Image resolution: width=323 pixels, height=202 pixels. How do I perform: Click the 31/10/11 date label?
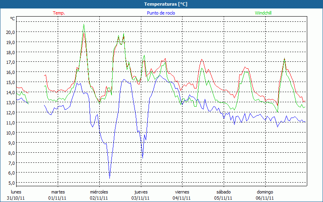(16, 198)
